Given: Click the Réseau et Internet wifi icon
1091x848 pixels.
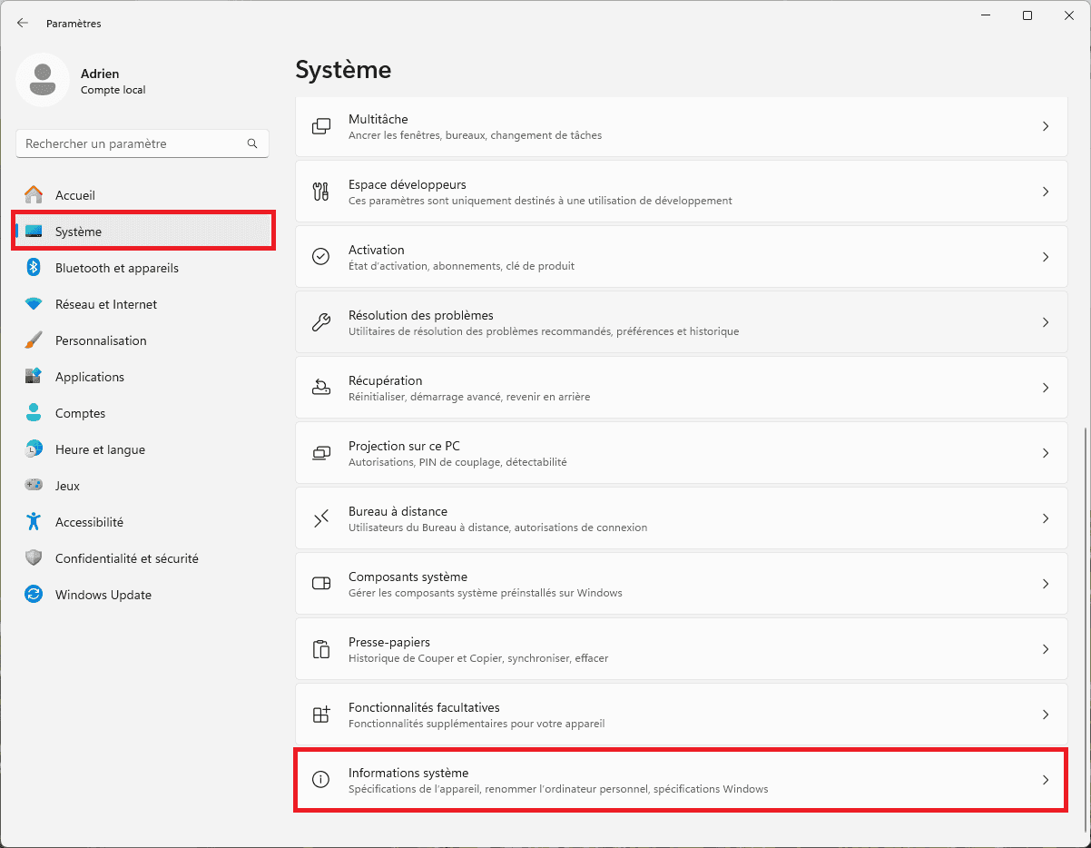Looking at the screenshot, I should click(x=34, y=304).
